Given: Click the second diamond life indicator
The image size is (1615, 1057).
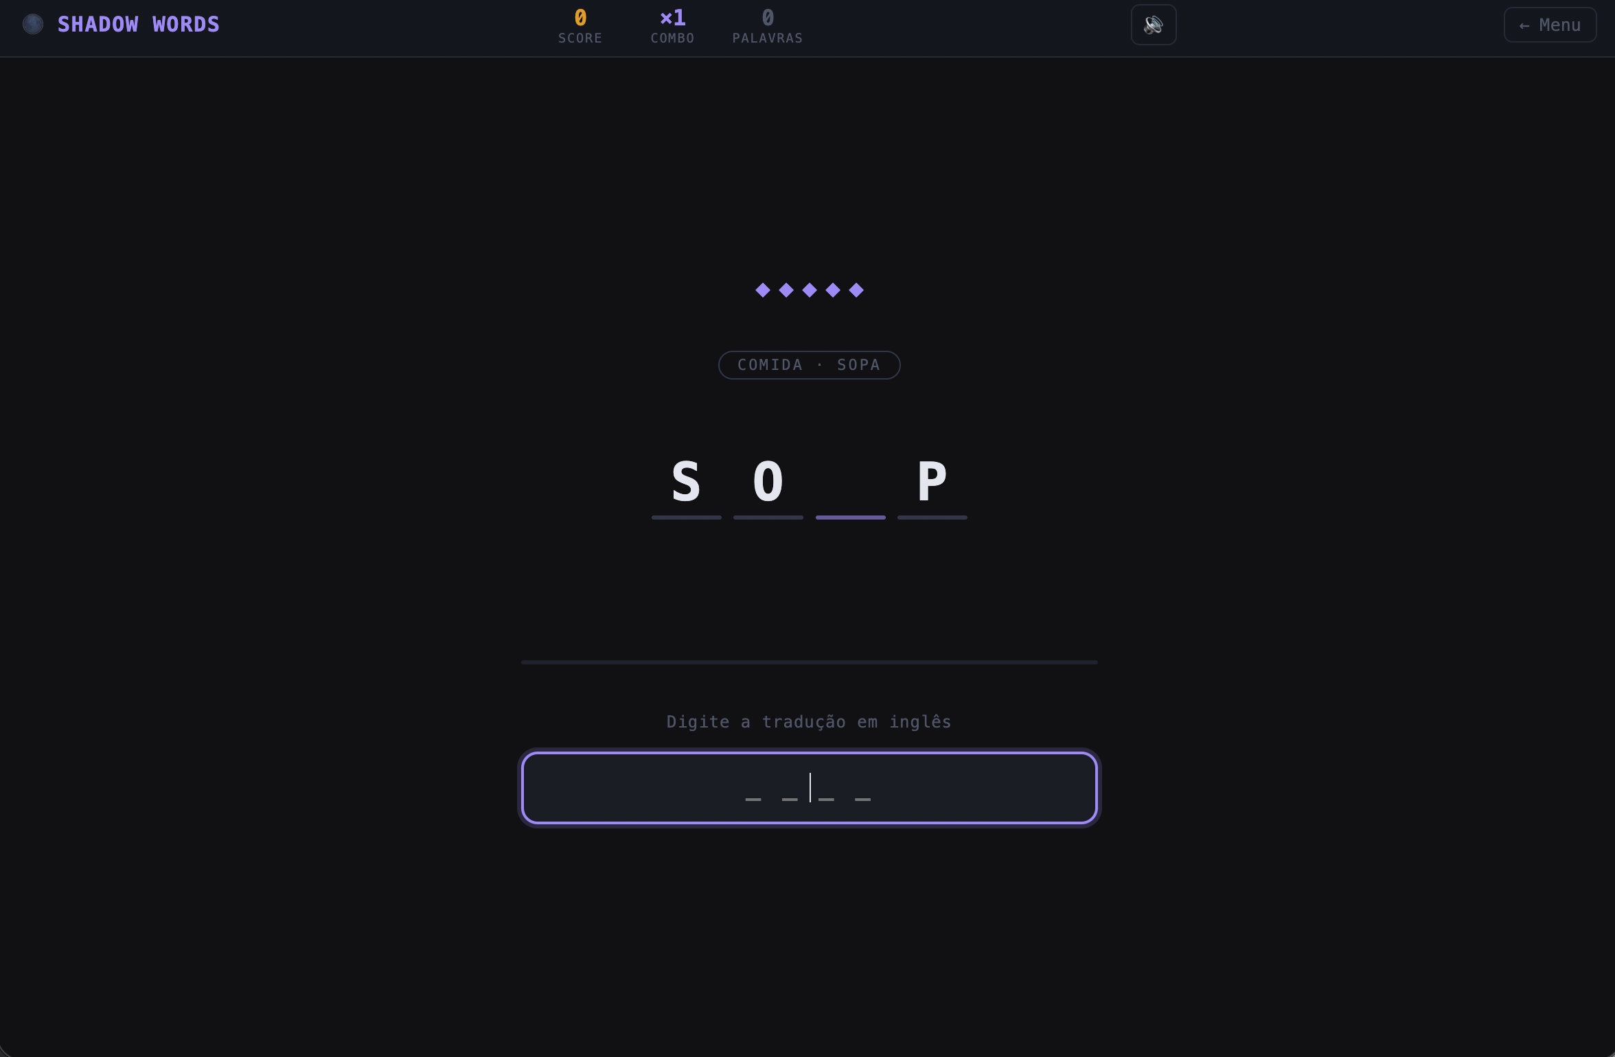Looking at the screenshot, I should click(786, 290).
